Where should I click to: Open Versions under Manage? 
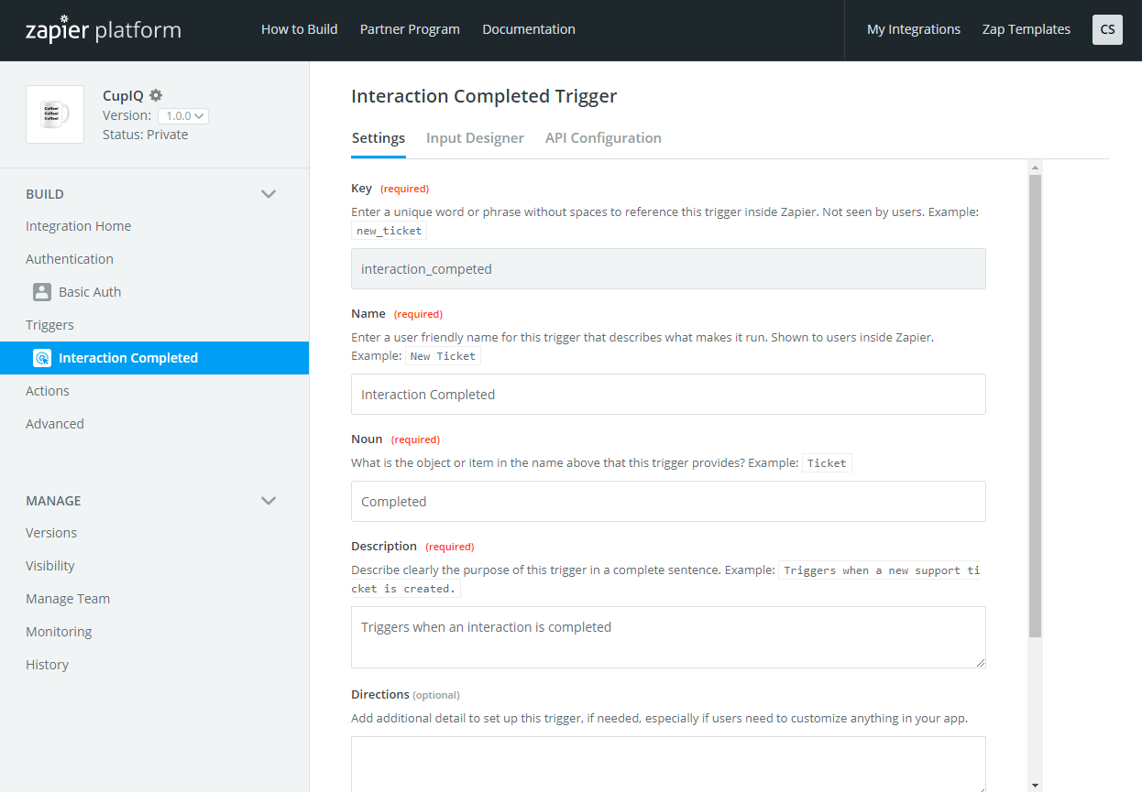tap(51, 533)
